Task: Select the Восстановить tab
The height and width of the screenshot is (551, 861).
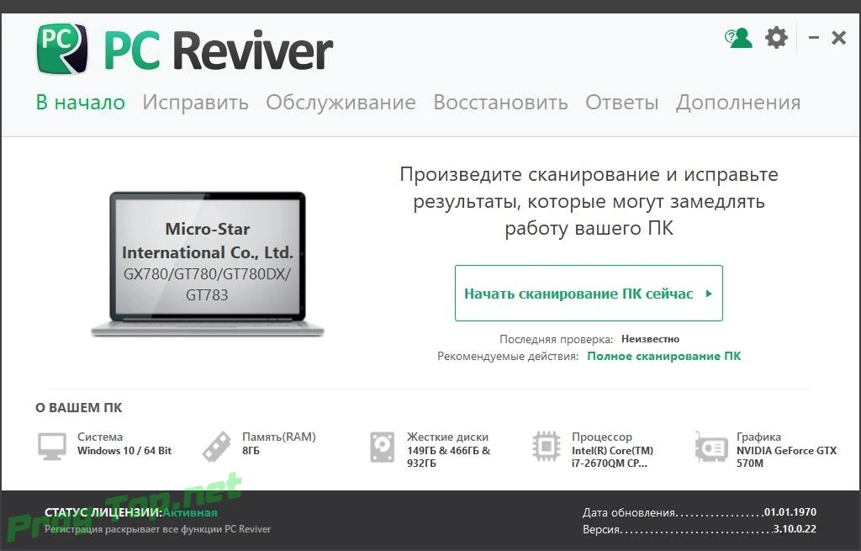Action: click(x=501, y=102)
